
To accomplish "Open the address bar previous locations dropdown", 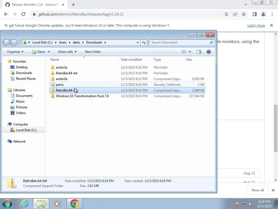I will click(x=138, y=42).
